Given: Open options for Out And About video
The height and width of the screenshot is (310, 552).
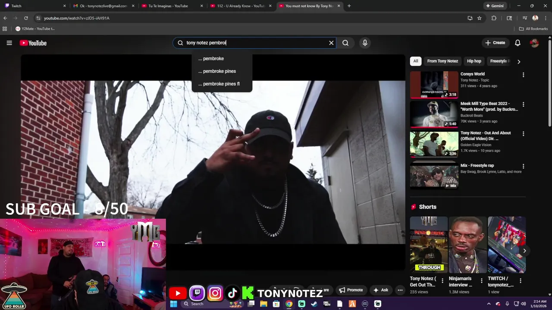Looking at the screenshot, I should pyautogui.click(x=523, y=133).
